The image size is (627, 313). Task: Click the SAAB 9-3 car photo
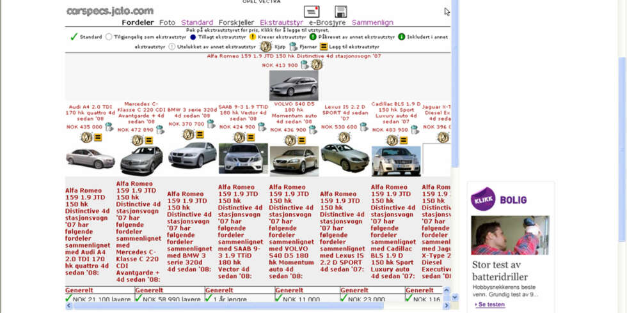[243, 158]
